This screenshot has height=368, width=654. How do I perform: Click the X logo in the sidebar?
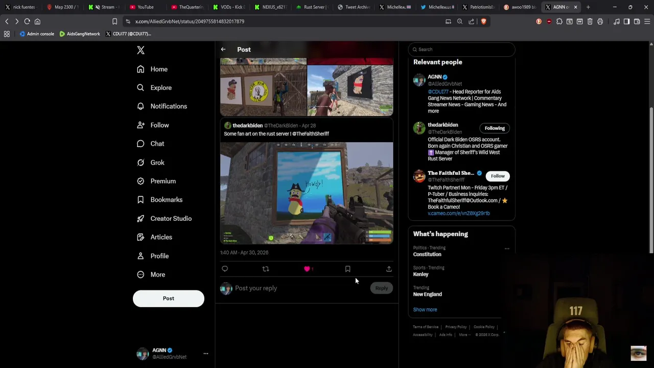point(141,50)
